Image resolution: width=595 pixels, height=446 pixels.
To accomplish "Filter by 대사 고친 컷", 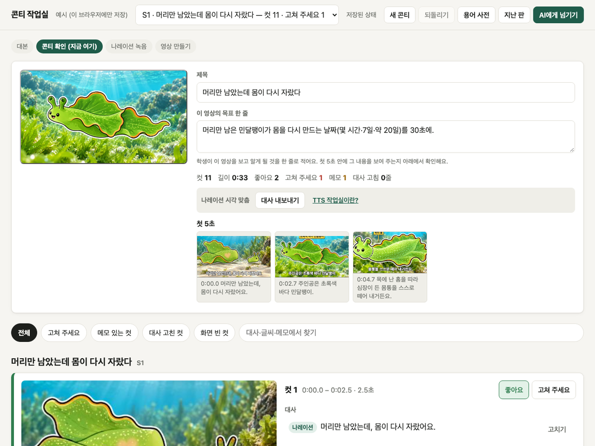I will (166, 333).
